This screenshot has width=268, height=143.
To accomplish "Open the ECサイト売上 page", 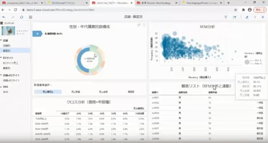I will pyautogui.click(x=11, y=63).
